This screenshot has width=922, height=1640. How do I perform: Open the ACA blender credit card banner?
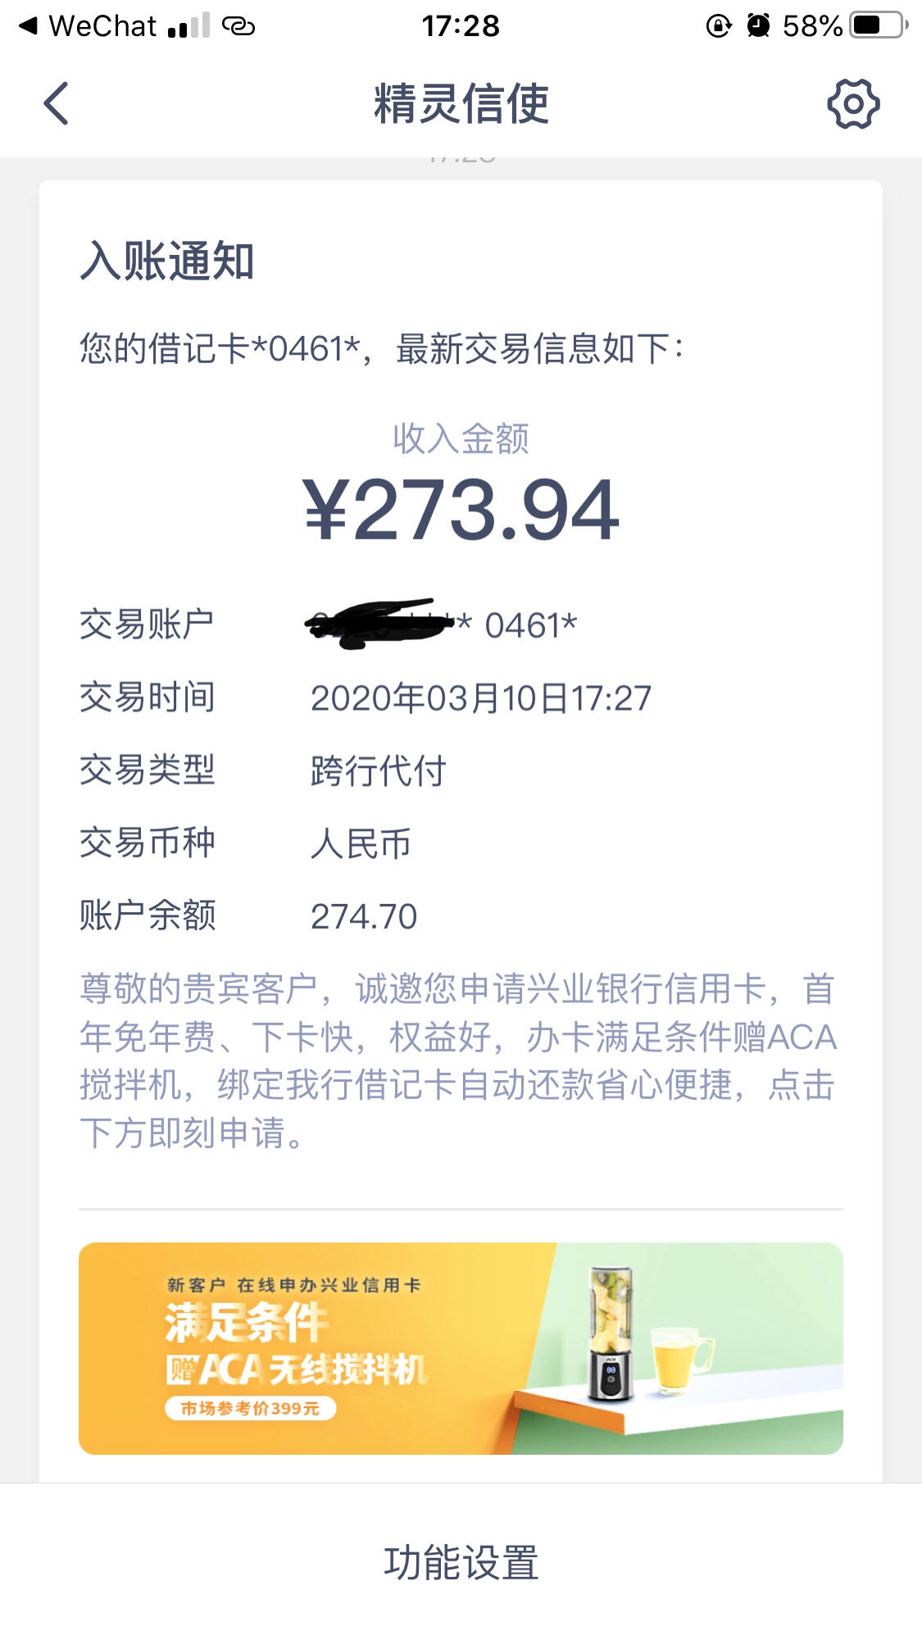[x=461, y=1348]
